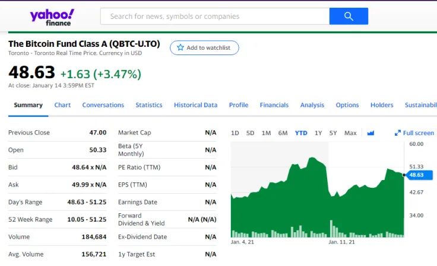Select the 6M chart range
This screenshot has height=266, width=437.
point(283,133)
